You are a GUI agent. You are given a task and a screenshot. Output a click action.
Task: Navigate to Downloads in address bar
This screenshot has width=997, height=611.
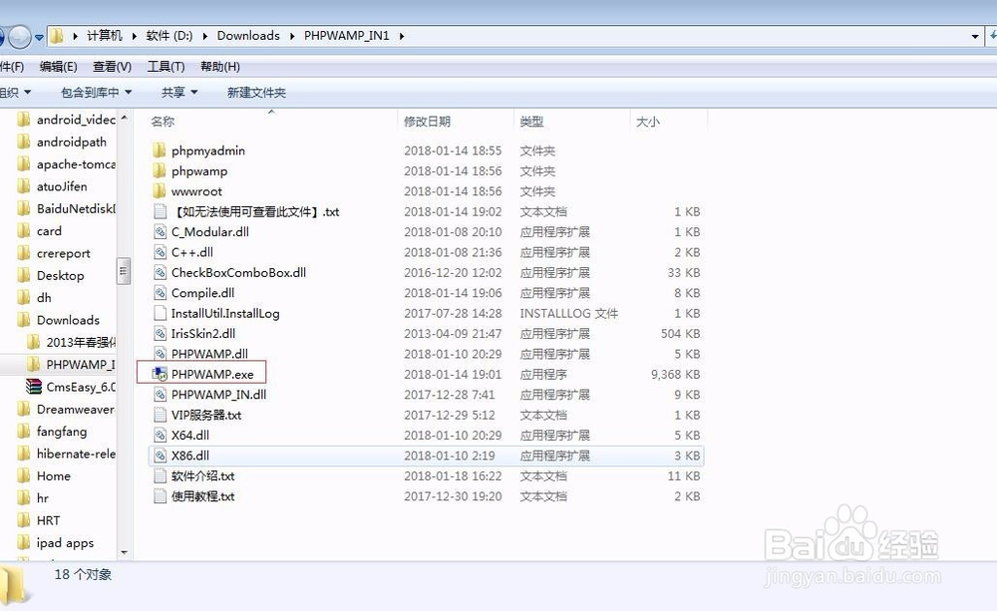(x=248, y=36)
